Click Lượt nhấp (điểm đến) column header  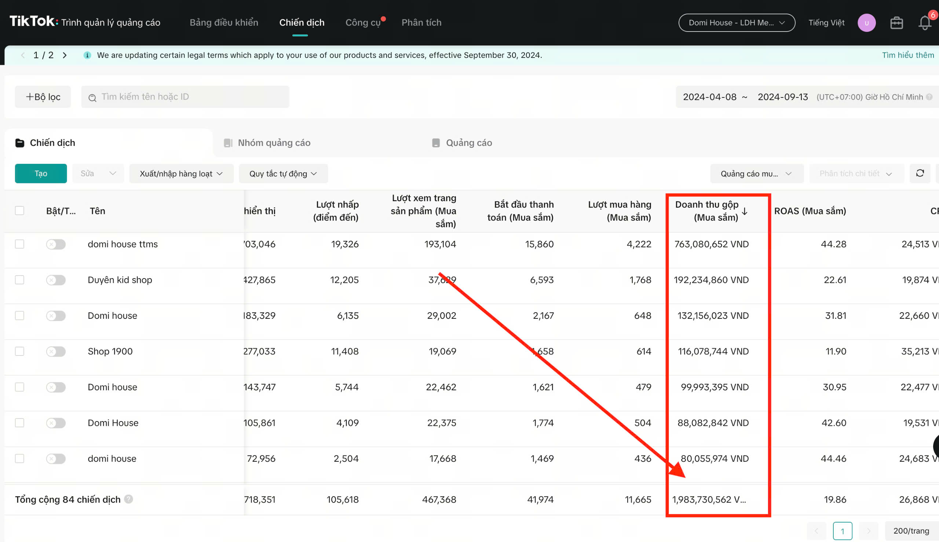tap(336, 211)
